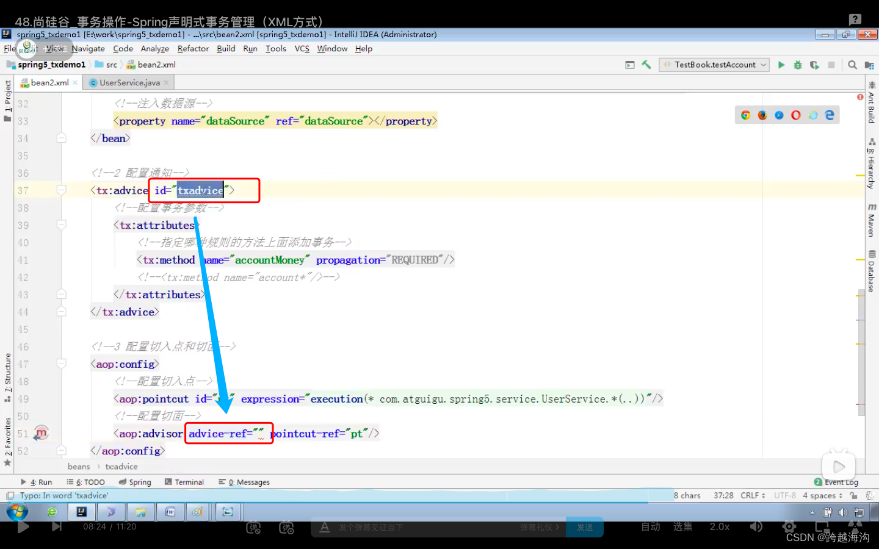879x549 pixels.
Task: Collapse the aop:config fold marker at line 47
Action: pyautogui.click(x=61, y=364)
